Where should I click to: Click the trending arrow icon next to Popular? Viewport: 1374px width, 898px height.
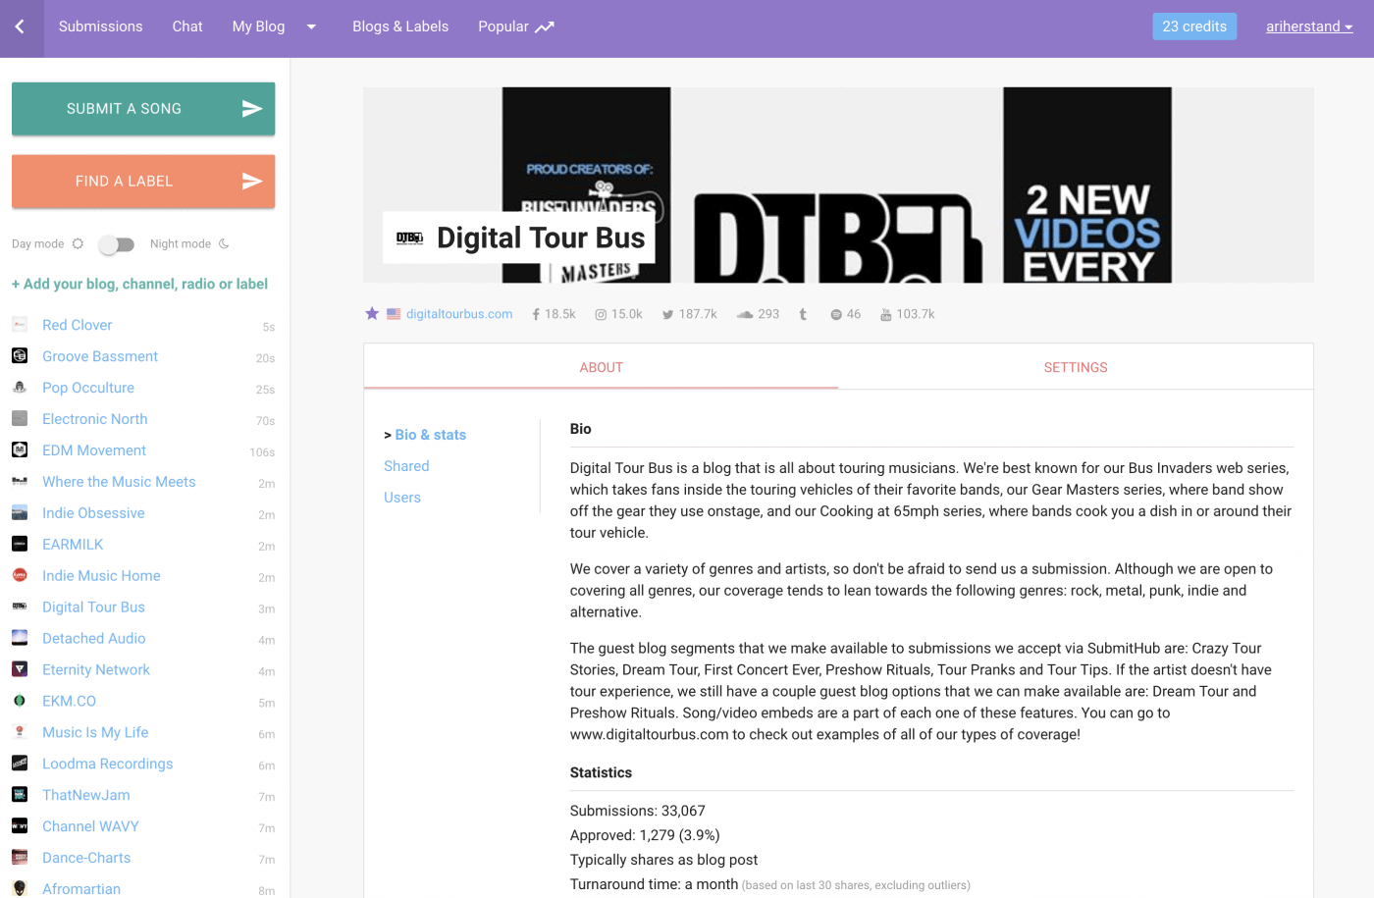(x=545, y=26)
